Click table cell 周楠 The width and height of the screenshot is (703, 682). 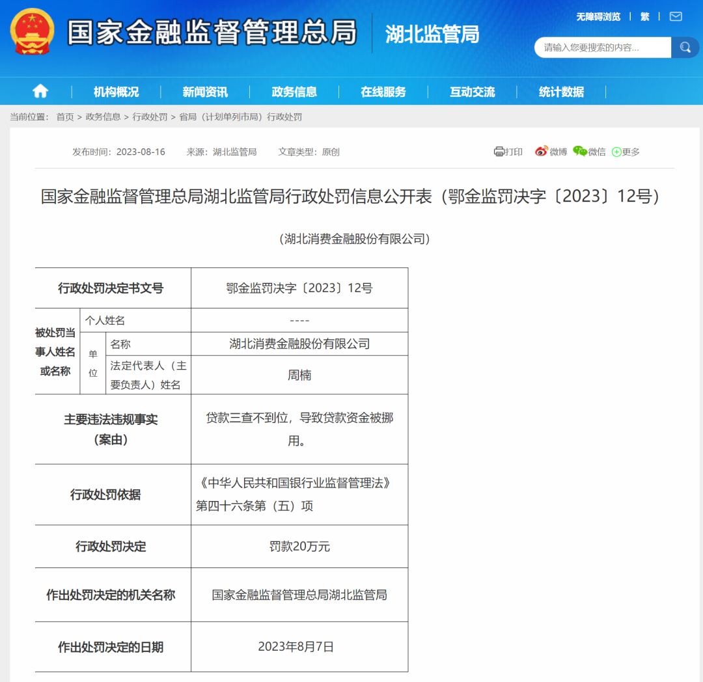point(299,375)
